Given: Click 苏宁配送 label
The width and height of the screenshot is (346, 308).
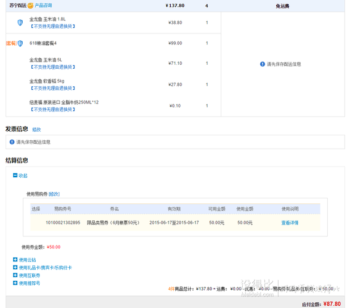Looking at the screenshot, I should click(x=18, y=6).
